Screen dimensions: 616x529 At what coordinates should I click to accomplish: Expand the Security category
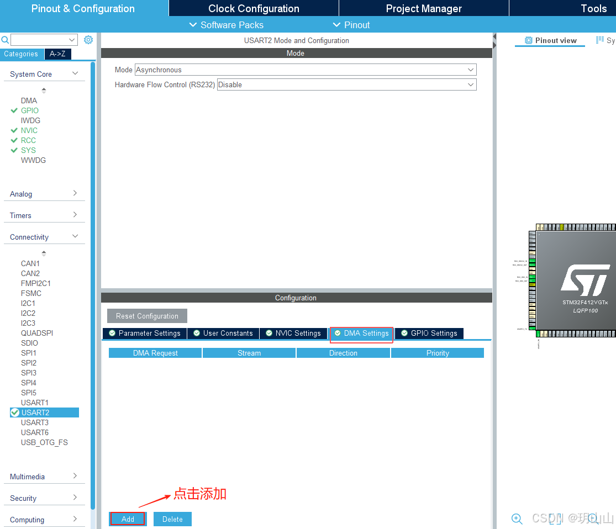[75, 498]
